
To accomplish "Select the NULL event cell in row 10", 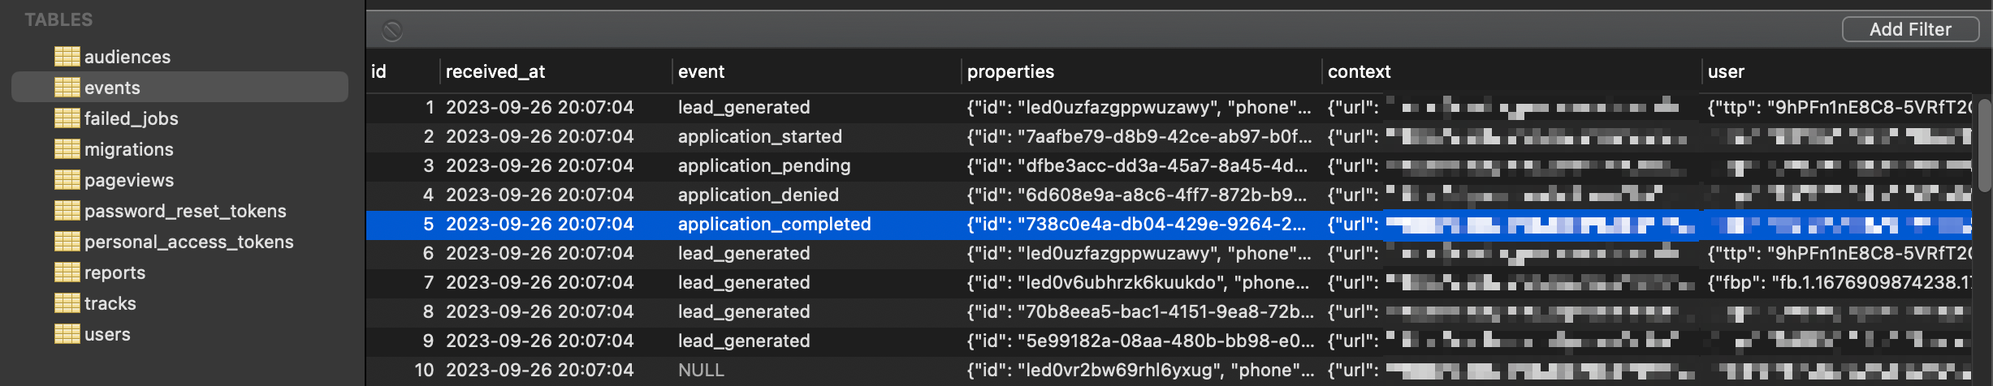I will click(x=701, y=370).
